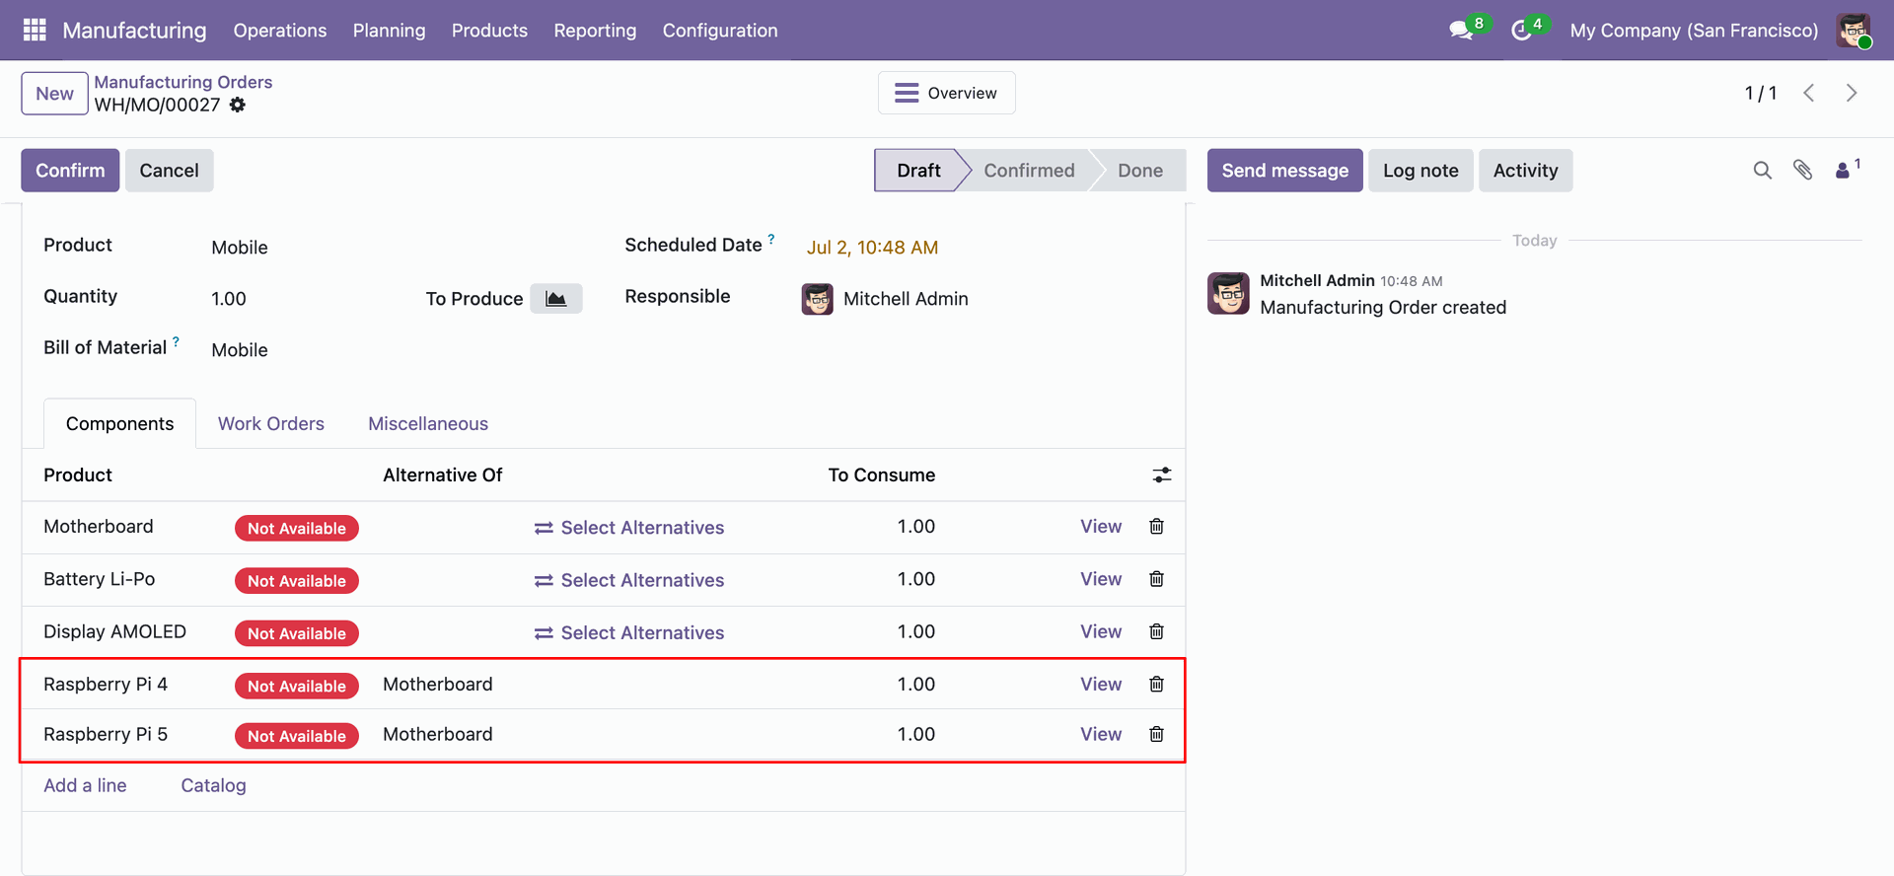
Task: Delete the Battery Li-Po component line
Action: click(x=1157, y=579)
